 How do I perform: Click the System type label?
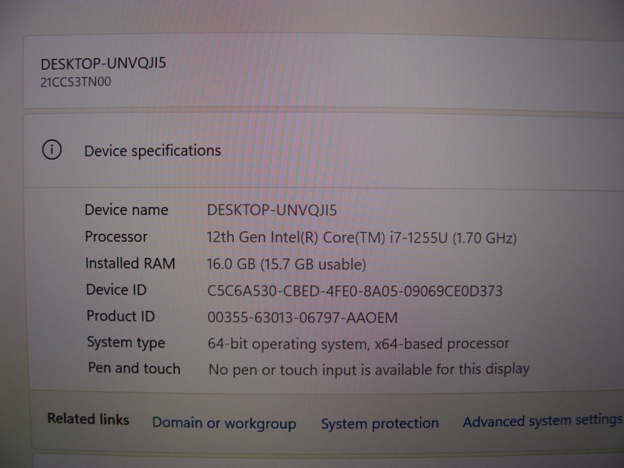point(126,343)
